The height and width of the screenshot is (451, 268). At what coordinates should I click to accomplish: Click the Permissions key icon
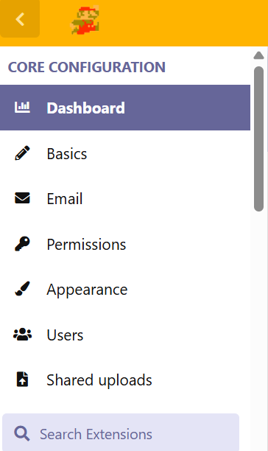tap(22, 244)
